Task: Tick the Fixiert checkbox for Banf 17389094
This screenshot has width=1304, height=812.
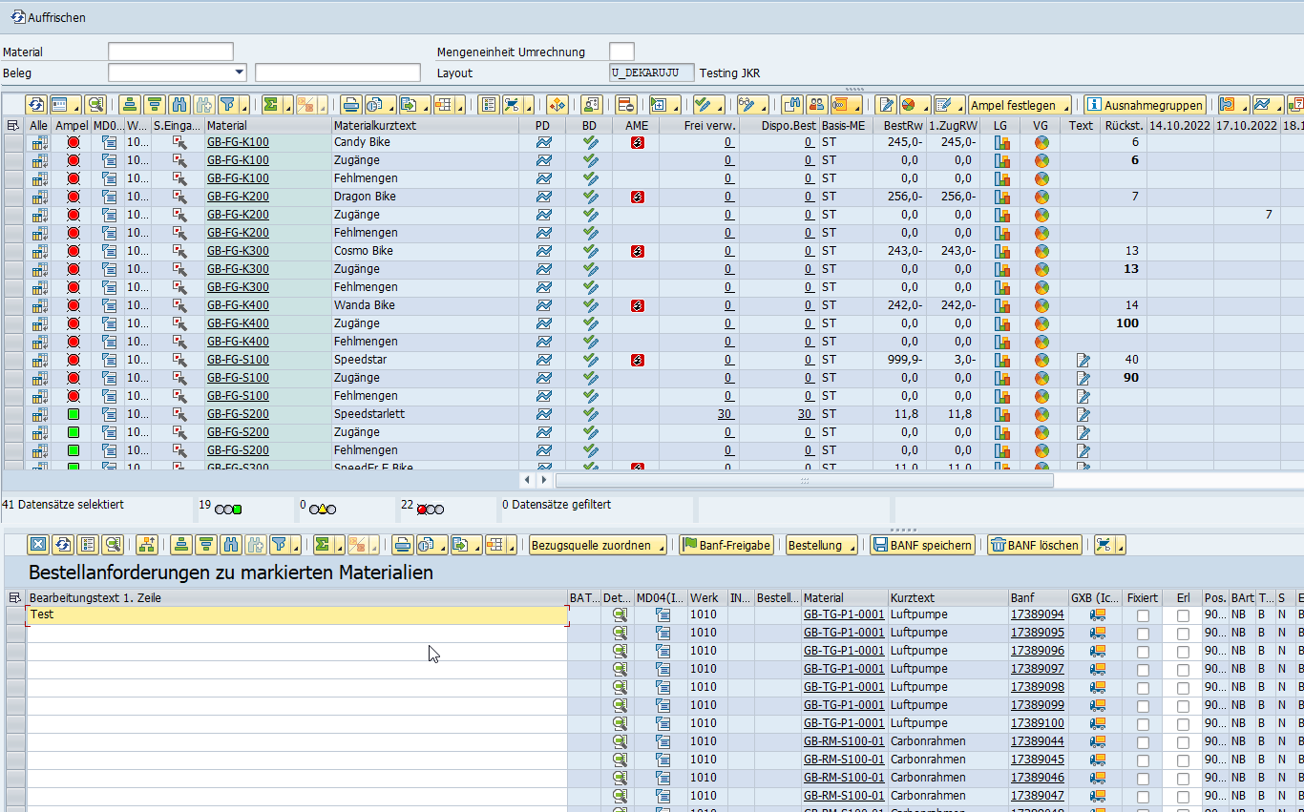Action: [1143, 615]
